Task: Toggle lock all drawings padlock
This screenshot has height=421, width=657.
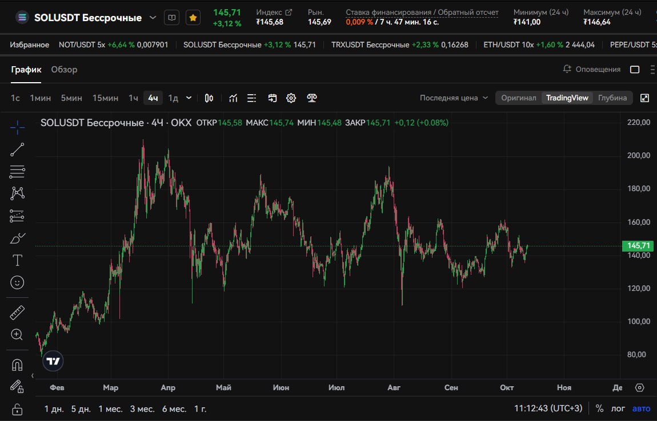Action: pos(17,409)
